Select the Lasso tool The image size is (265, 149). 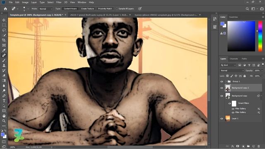point(4,30)
